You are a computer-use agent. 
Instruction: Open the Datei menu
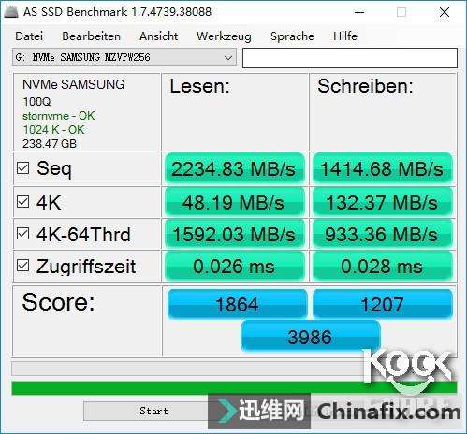pos(29,36)
